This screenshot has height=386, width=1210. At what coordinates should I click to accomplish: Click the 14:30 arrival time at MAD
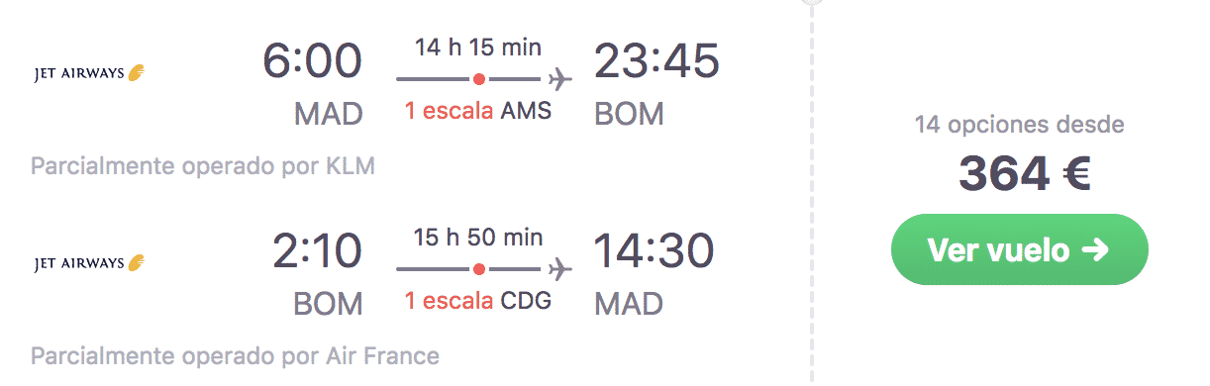(x=654, y=252)
